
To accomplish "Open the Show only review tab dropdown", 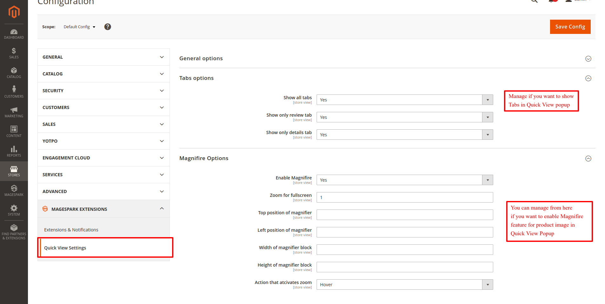I will pos(405,117).
